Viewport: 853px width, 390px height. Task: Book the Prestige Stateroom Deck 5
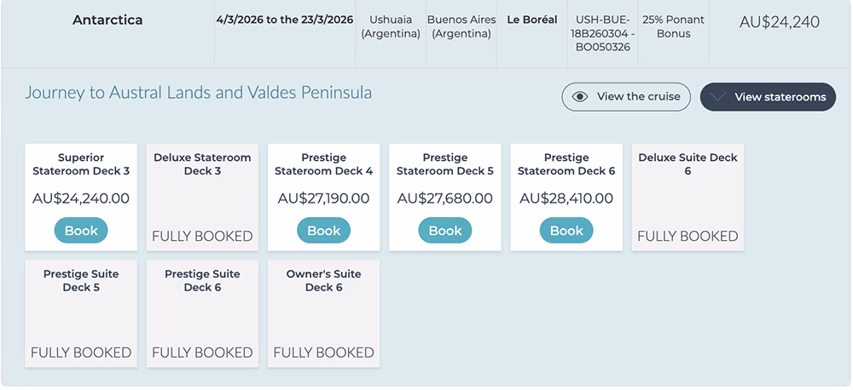pyautogui.click(x=444, y=231)
